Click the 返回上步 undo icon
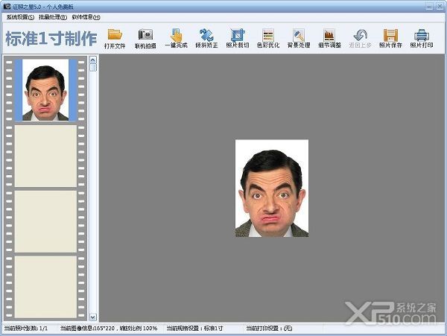The height and width of the screenshot is (336, 447). coord(360,38)
